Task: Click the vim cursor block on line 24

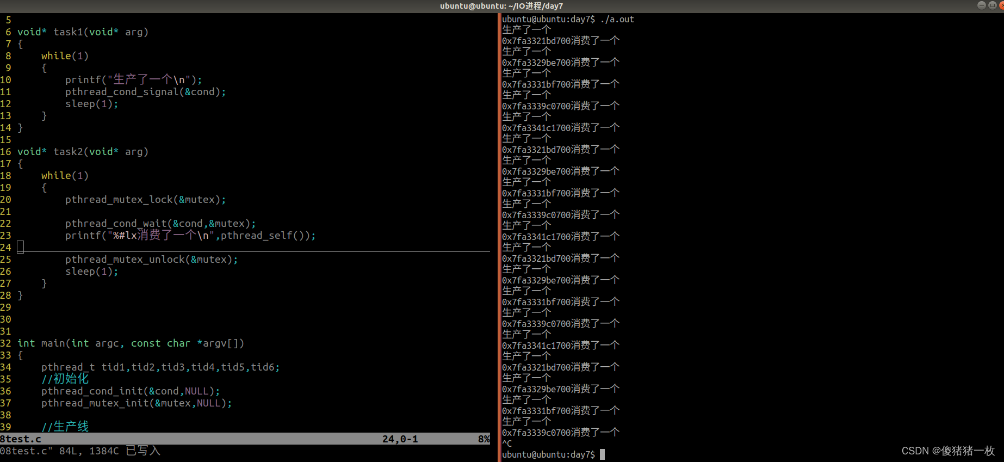Action: pos(21,248)
